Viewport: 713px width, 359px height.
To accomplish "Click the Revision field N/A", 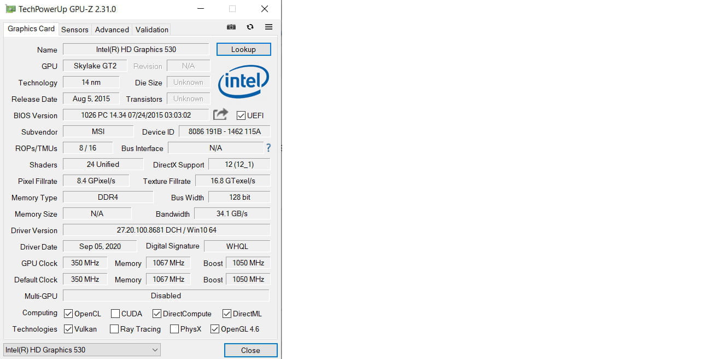I will (189, 66).
